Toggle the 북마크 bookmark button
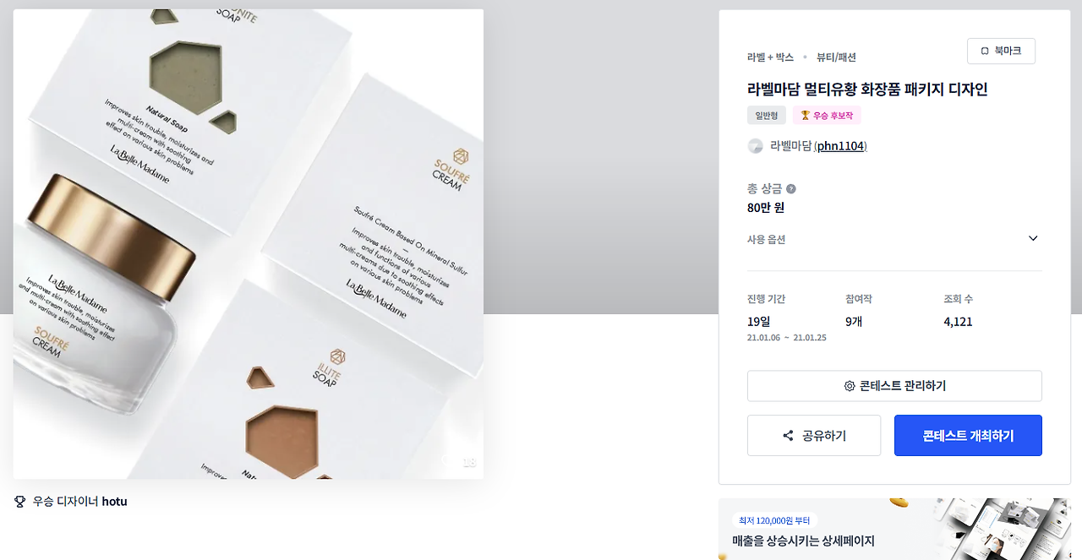This screenshot has width=1082, height=560. (1001, 51)
